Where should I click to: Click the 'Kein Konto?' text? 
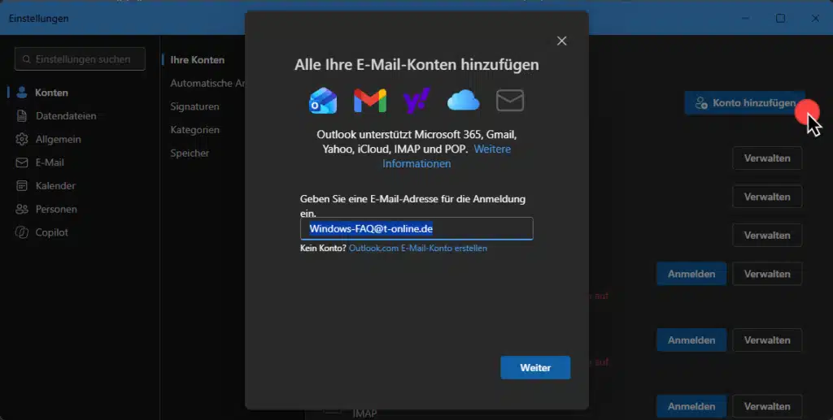pyautogui.click(x=323, y=249)
